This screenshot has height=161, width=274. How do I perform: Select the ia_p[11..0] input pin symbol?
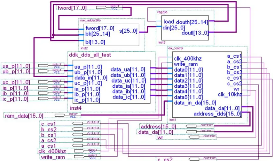43,87
